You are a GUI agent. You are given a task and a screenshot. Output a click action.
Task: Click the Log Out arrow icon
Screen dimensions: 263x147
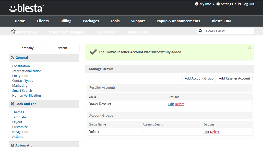(240, 4)
